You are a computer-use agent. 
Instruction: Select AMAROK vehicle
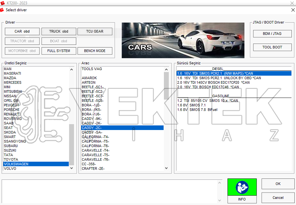122,78
